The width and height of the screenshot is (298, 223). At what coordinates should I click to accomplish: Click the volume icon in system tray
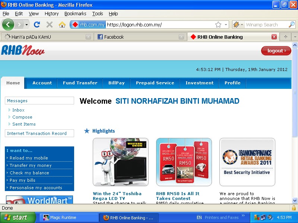[270, 217]
